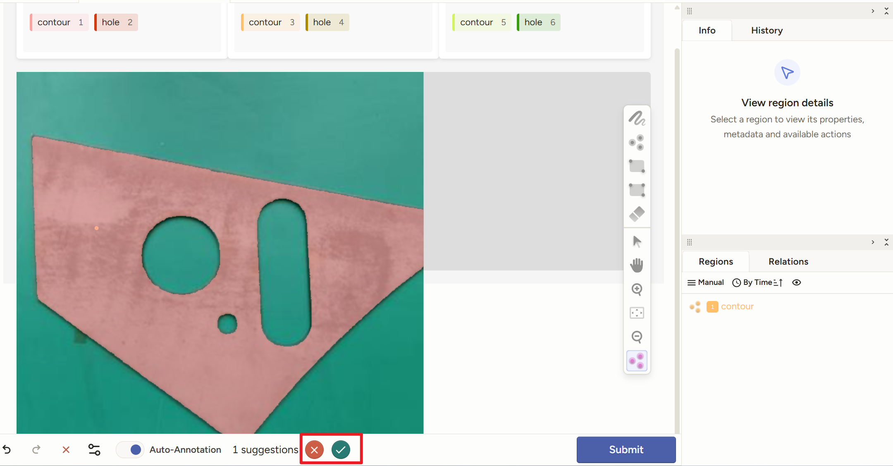The height and width of the screenshot is (466, 893).
Task: Select the brush drawing tool
Action: [x=637, y=119]
